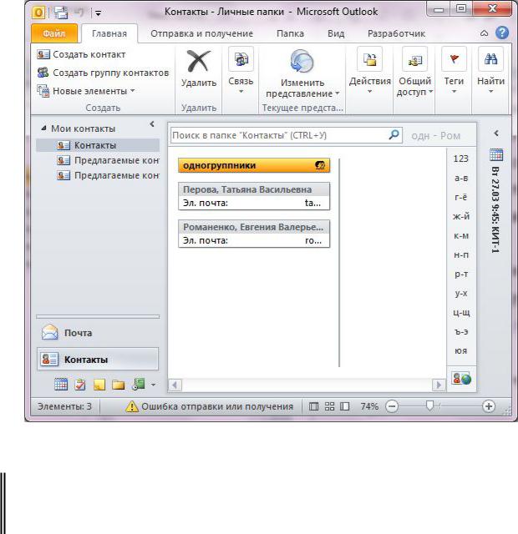
Task: Open the Вид ribbon tab
Action: [336, 33]
